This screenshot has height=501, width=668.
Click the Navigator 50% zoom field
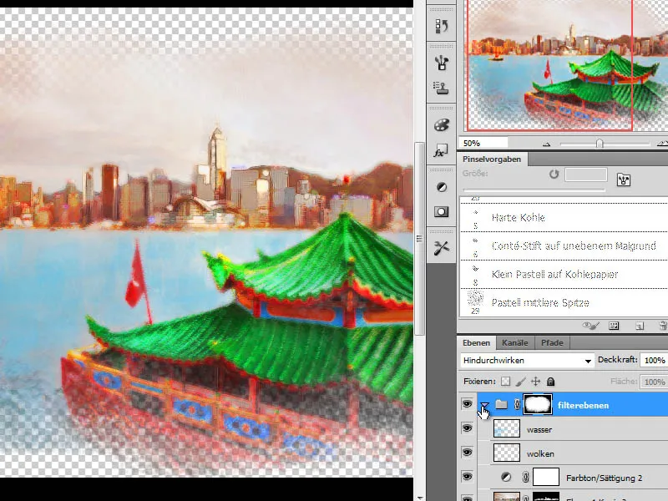pyautogui.click(x=483, y=143)
